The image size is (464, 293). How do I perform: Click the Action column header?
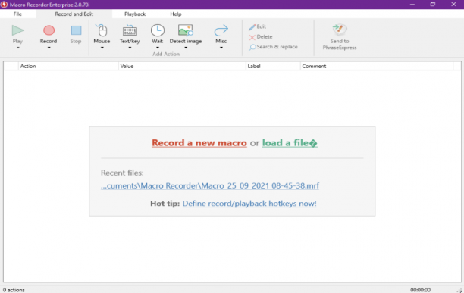click(68, 66)
